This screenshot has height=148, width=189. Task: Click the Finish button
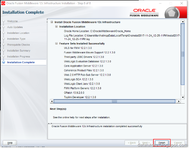coord(162,143)
